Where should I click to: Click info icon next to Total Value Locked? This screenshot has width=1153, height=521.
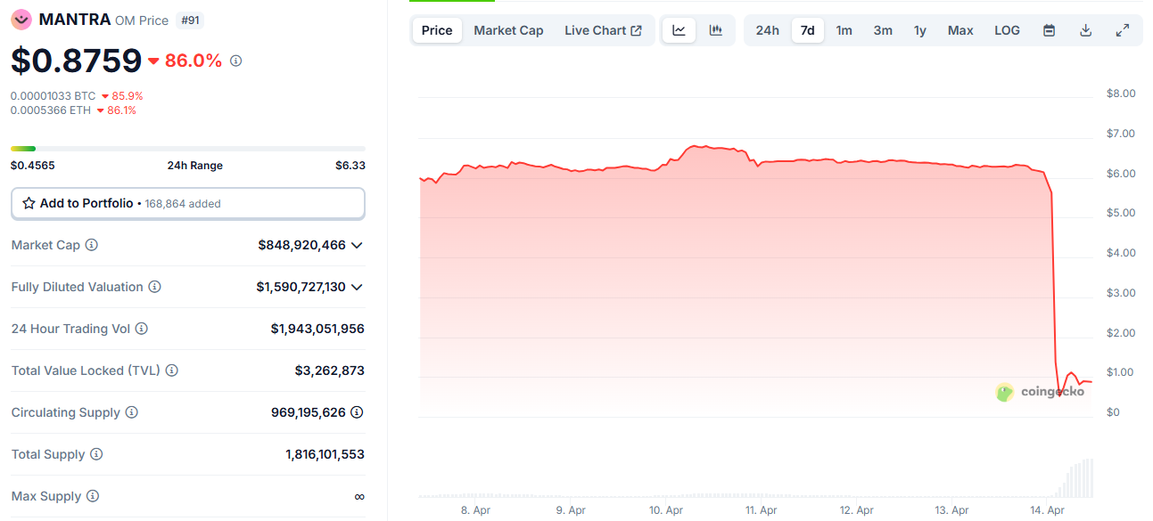[172, 370]
